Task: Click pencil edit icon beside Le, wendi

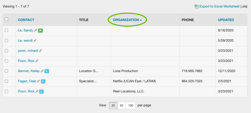Action: (35, 40)
